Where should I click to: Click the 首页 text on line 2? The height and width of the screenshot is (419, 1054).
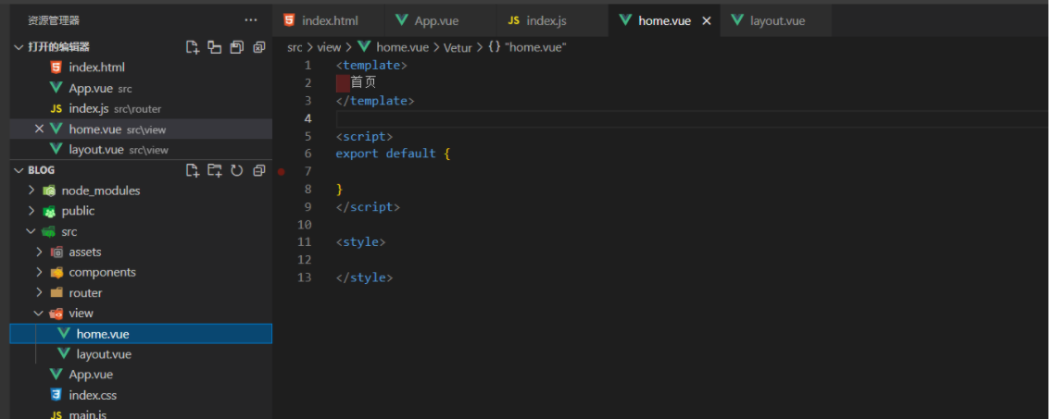pos(364,83)
